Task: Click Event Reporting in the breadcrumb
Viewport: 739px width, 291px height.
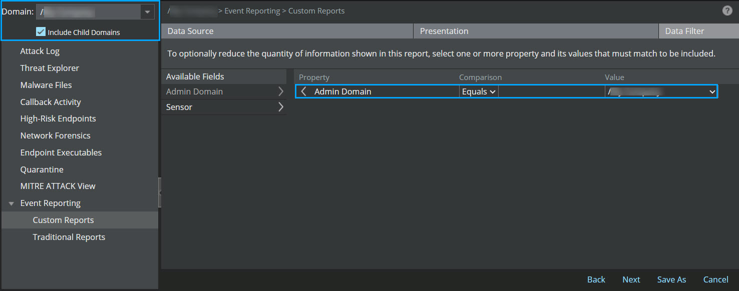Action: click(252, 10)
